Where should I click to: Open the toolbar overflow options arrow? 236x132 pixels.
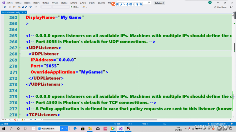(86, 7)
